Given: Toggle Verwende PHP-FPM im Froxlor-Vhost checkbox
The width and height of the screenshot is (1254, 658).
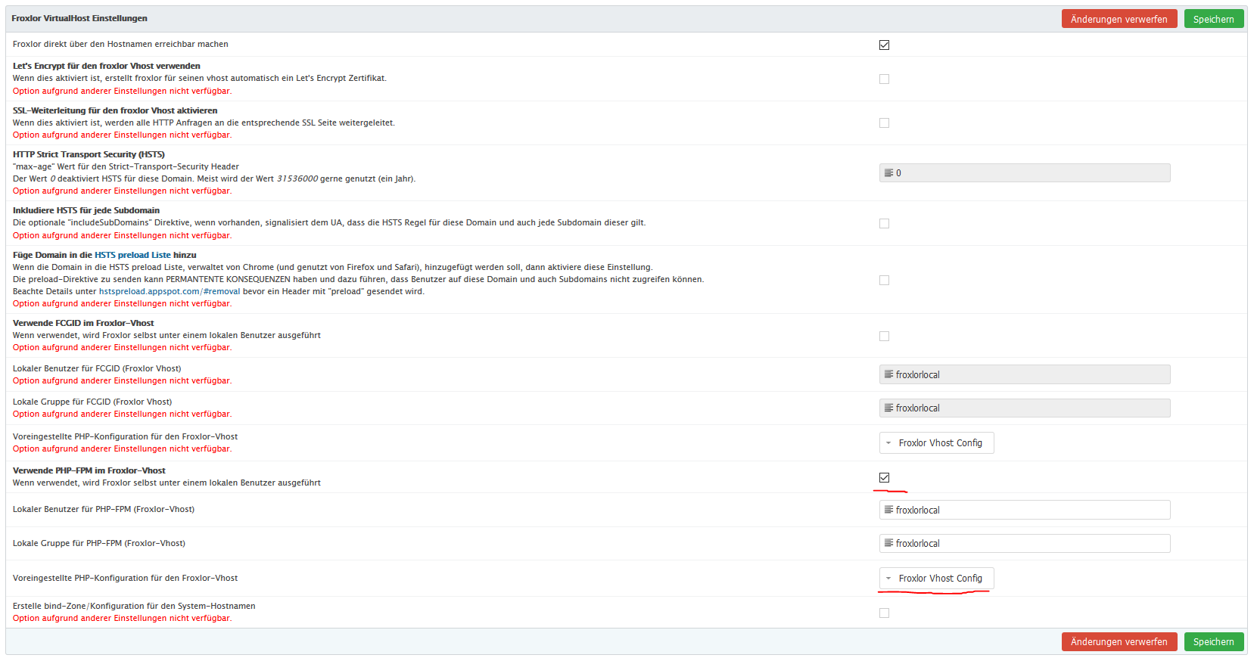Looking at the screenshot, I should coord(884,477).
